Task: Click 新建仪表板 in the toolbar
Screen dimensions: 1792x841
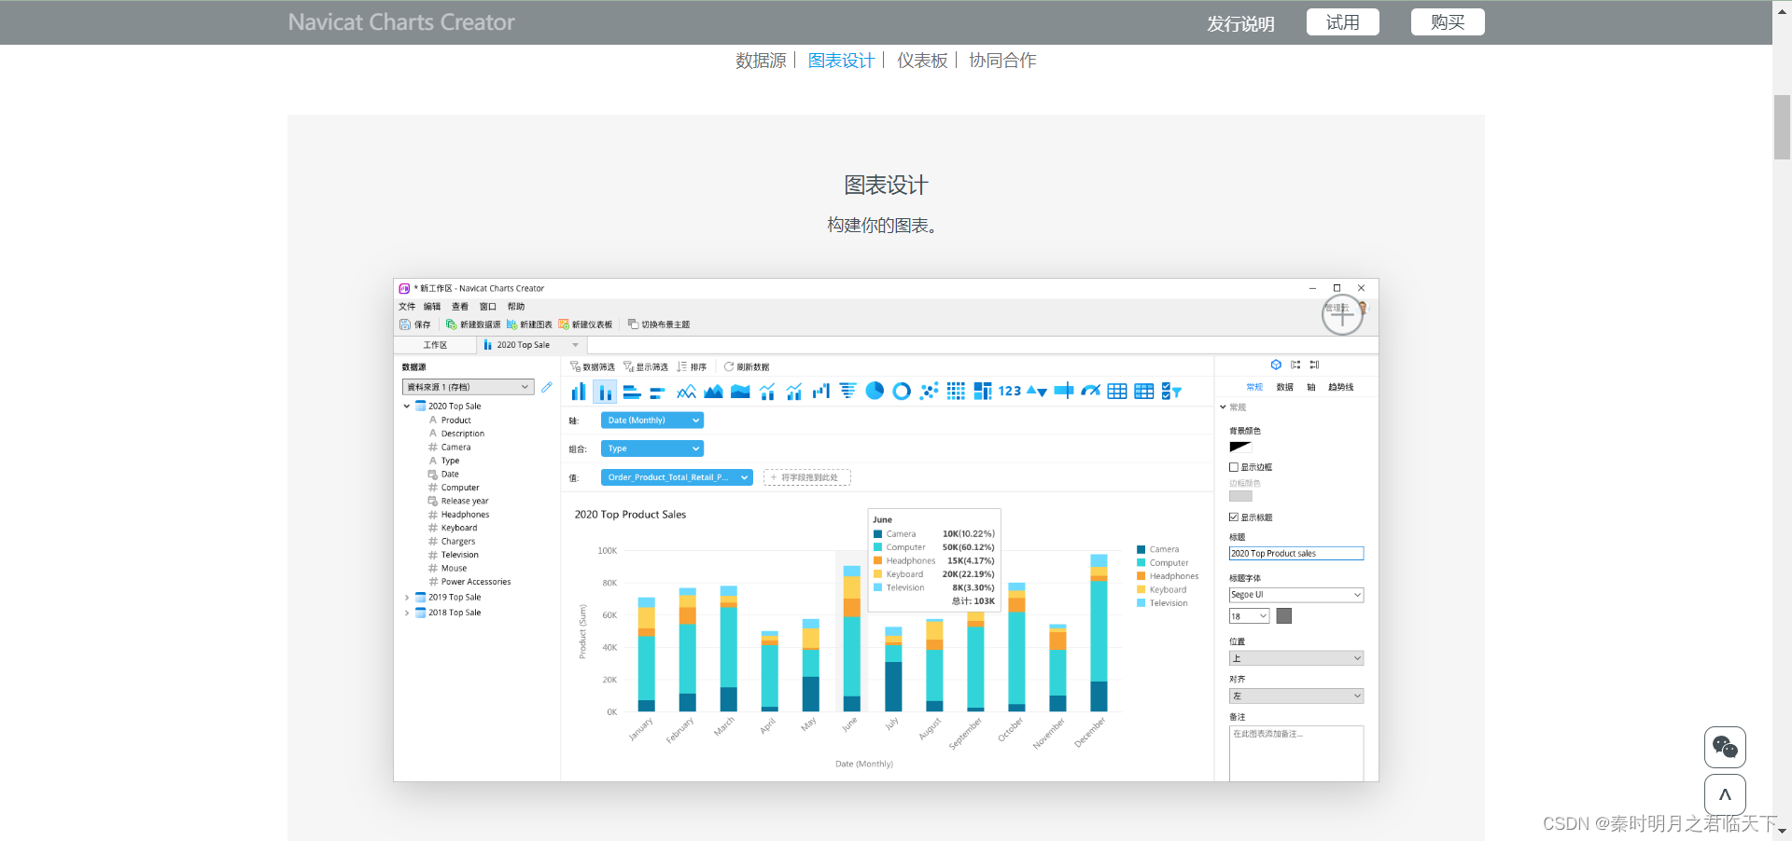Action: (585, 324)
